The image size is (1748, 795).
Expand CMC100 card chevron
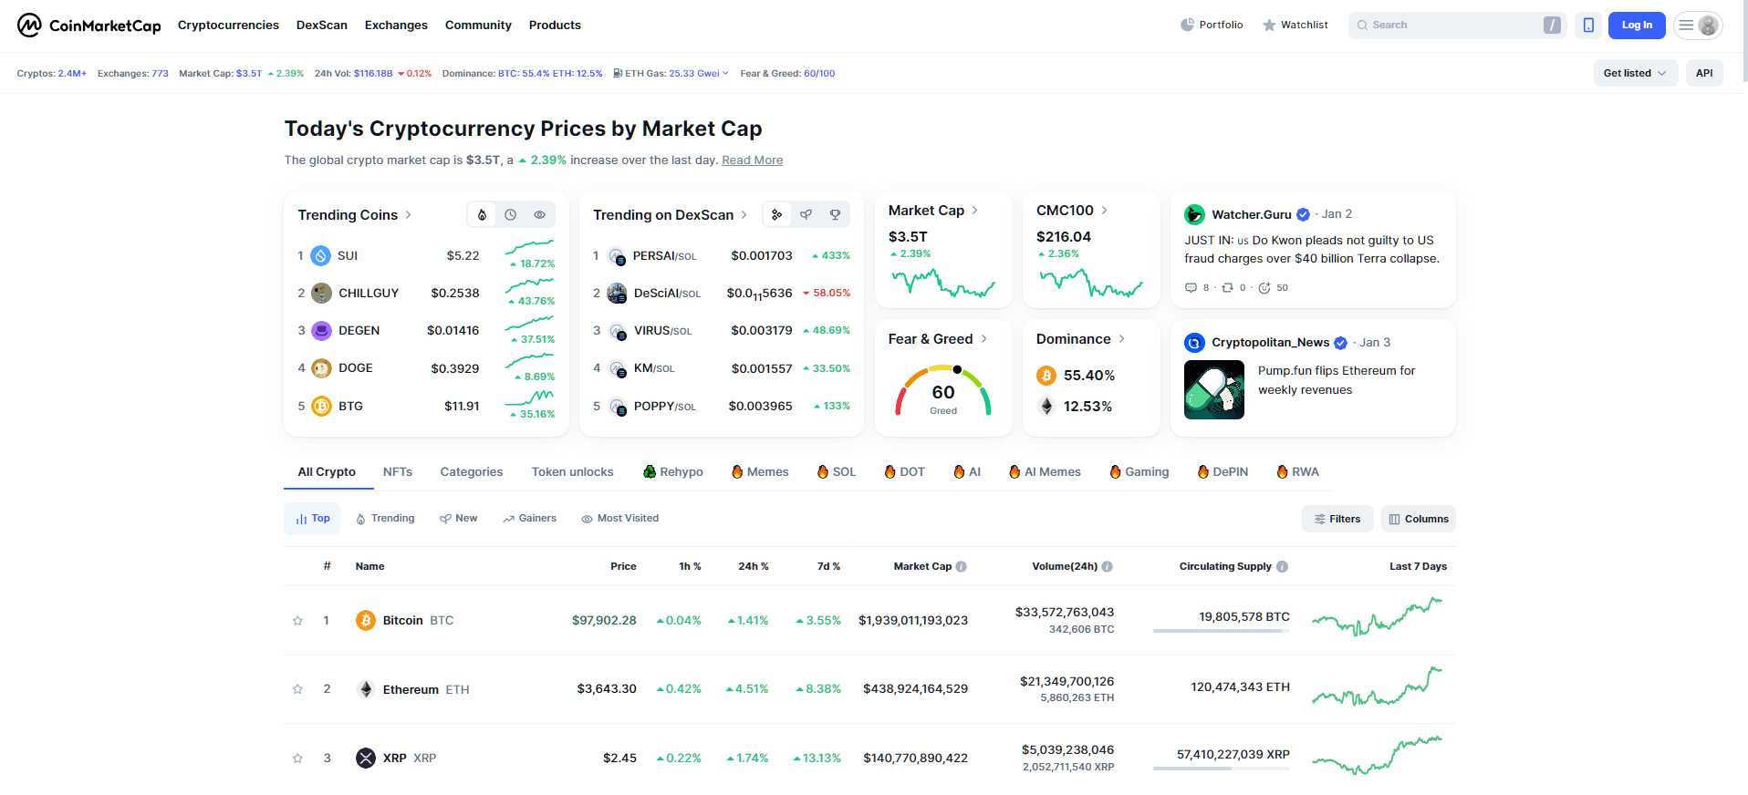pos(1104,211)
